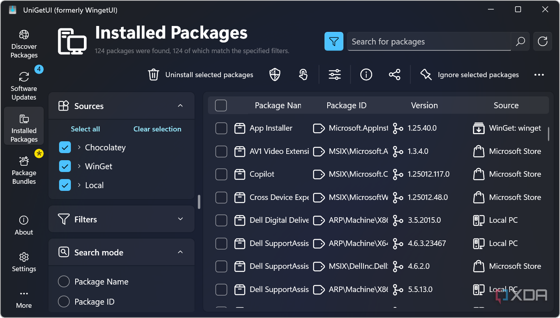The width and height of the screenshot is (560, 318).
Task: Open the Package Bundles tab
Action: coord(24,170)
